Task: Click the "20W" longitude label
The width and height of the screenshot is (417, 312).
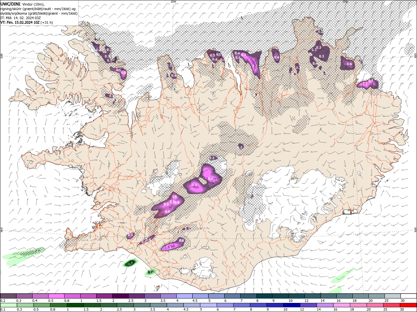Action: point(173,2)
